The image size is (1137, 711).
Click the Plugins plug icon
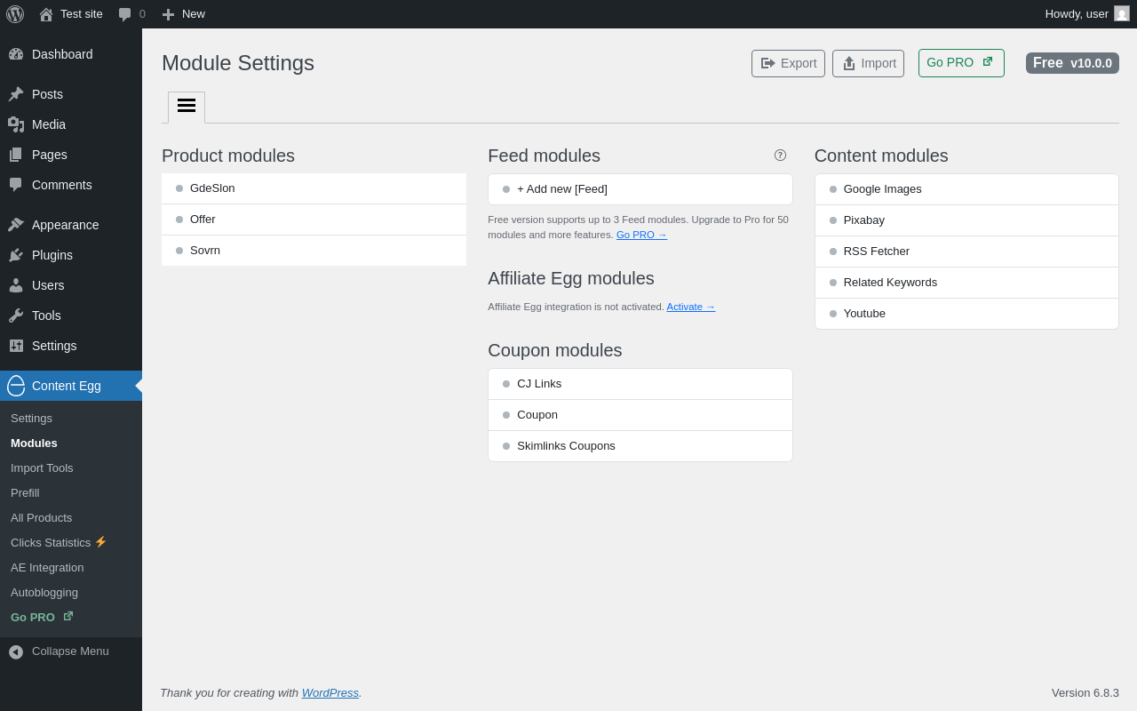[16, 255]
